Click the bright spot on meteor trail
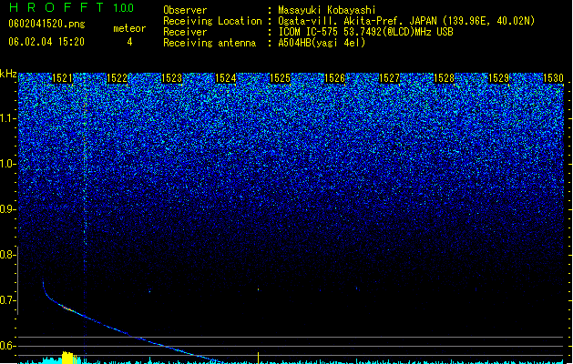The image size is (573, 364). (x=67, y=308)
